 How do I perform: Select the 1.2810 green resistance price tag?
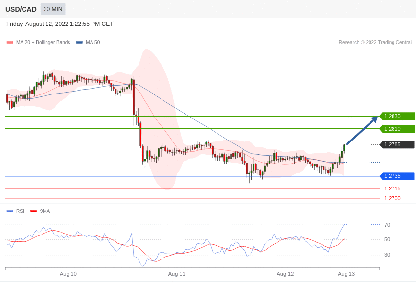pos(397,129)
